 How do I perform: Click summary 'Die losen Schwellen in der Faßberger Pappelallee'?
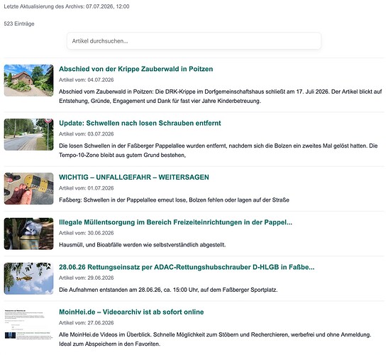(218, 151)
